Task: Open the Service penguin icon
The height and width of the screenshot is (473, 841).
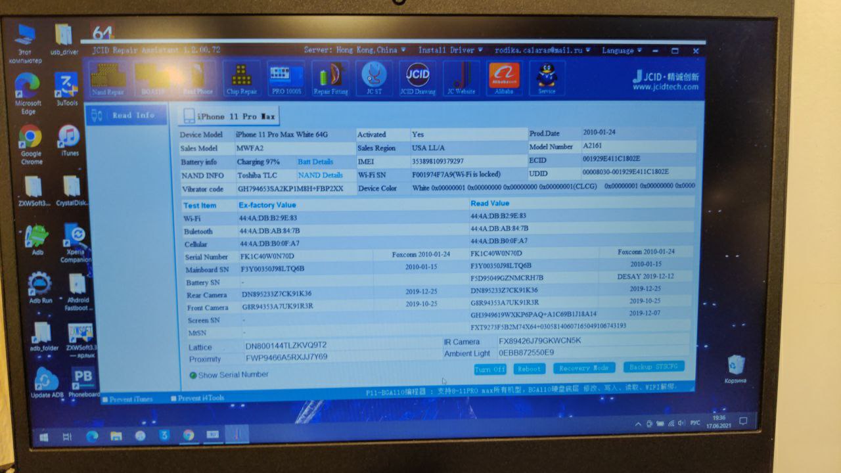Action: tap(547, 79)
